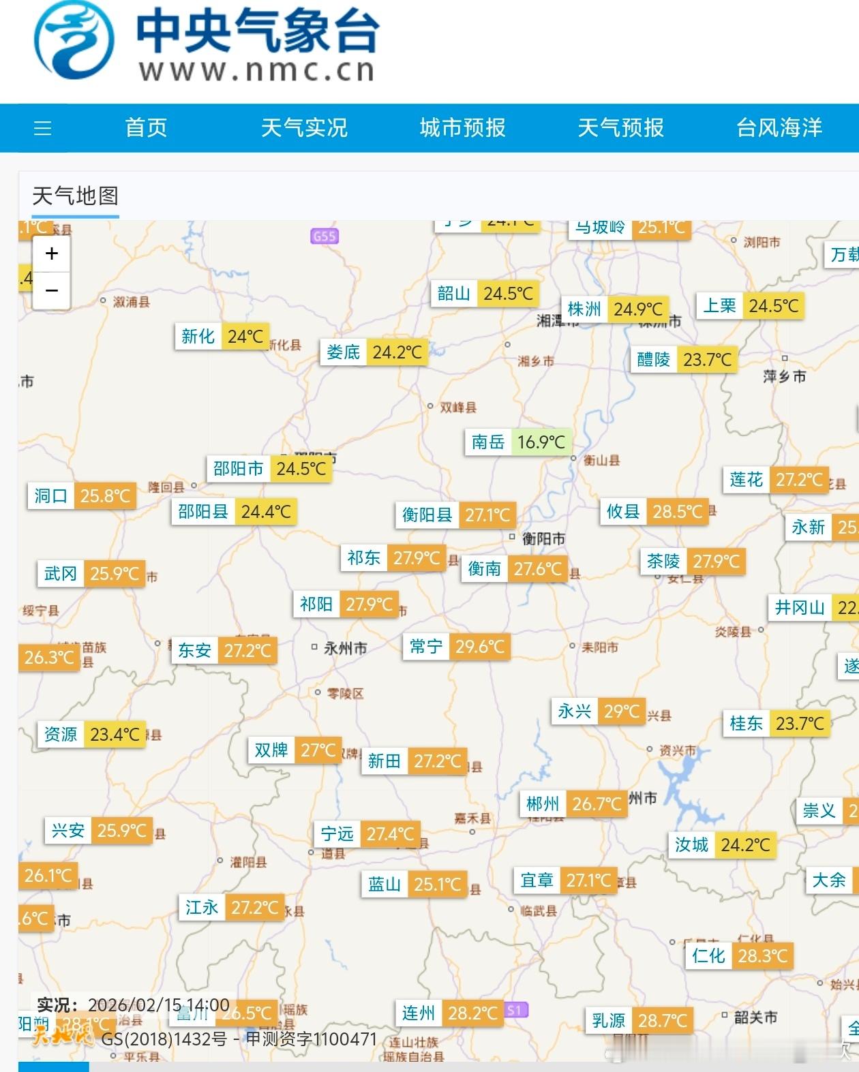Viewport: 859px width, 1072px height.
Task: Click the 宁远 27.4℃ station label
Action: 367,834
